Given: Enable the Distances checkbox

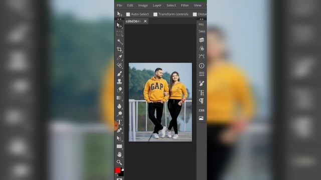Looking at the screenshot, I should 195,14.
